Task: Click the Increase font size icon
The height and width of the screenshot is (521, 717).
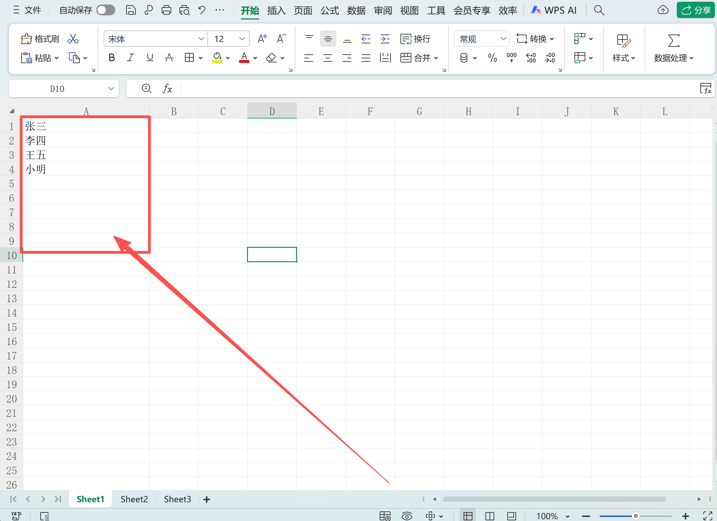Action: pyautogui.click(x=262, y=39)
